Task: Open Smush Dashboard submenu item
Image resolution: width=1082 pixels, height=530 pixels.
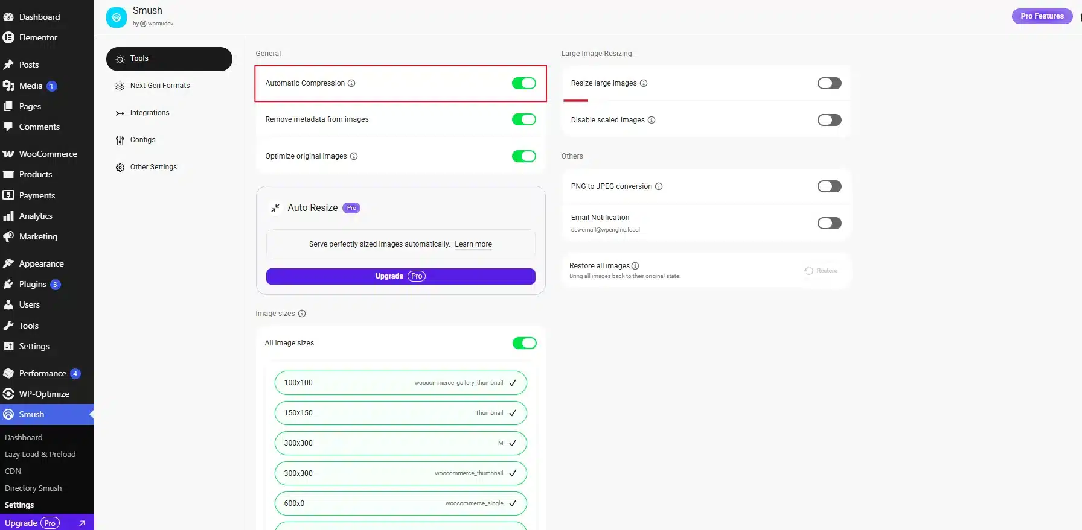Action: point(24,437)
